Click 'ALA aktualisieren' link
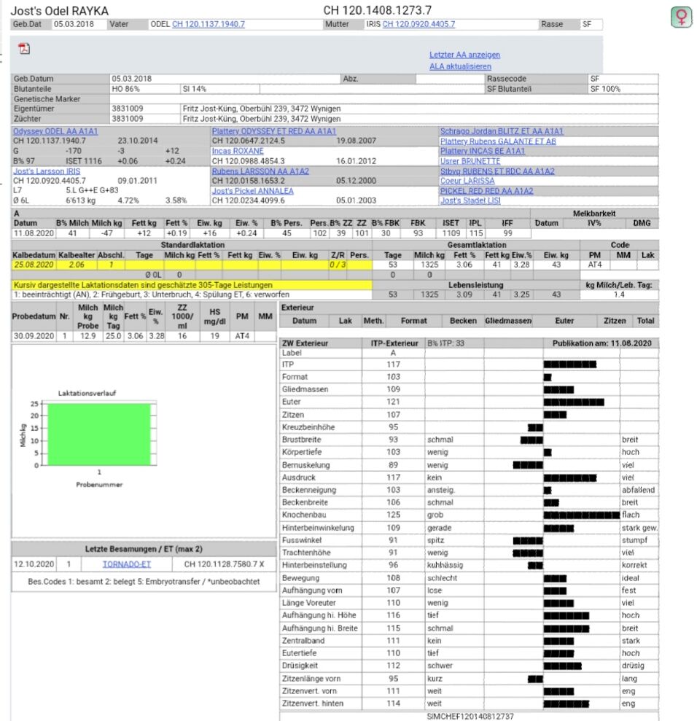 459,66
